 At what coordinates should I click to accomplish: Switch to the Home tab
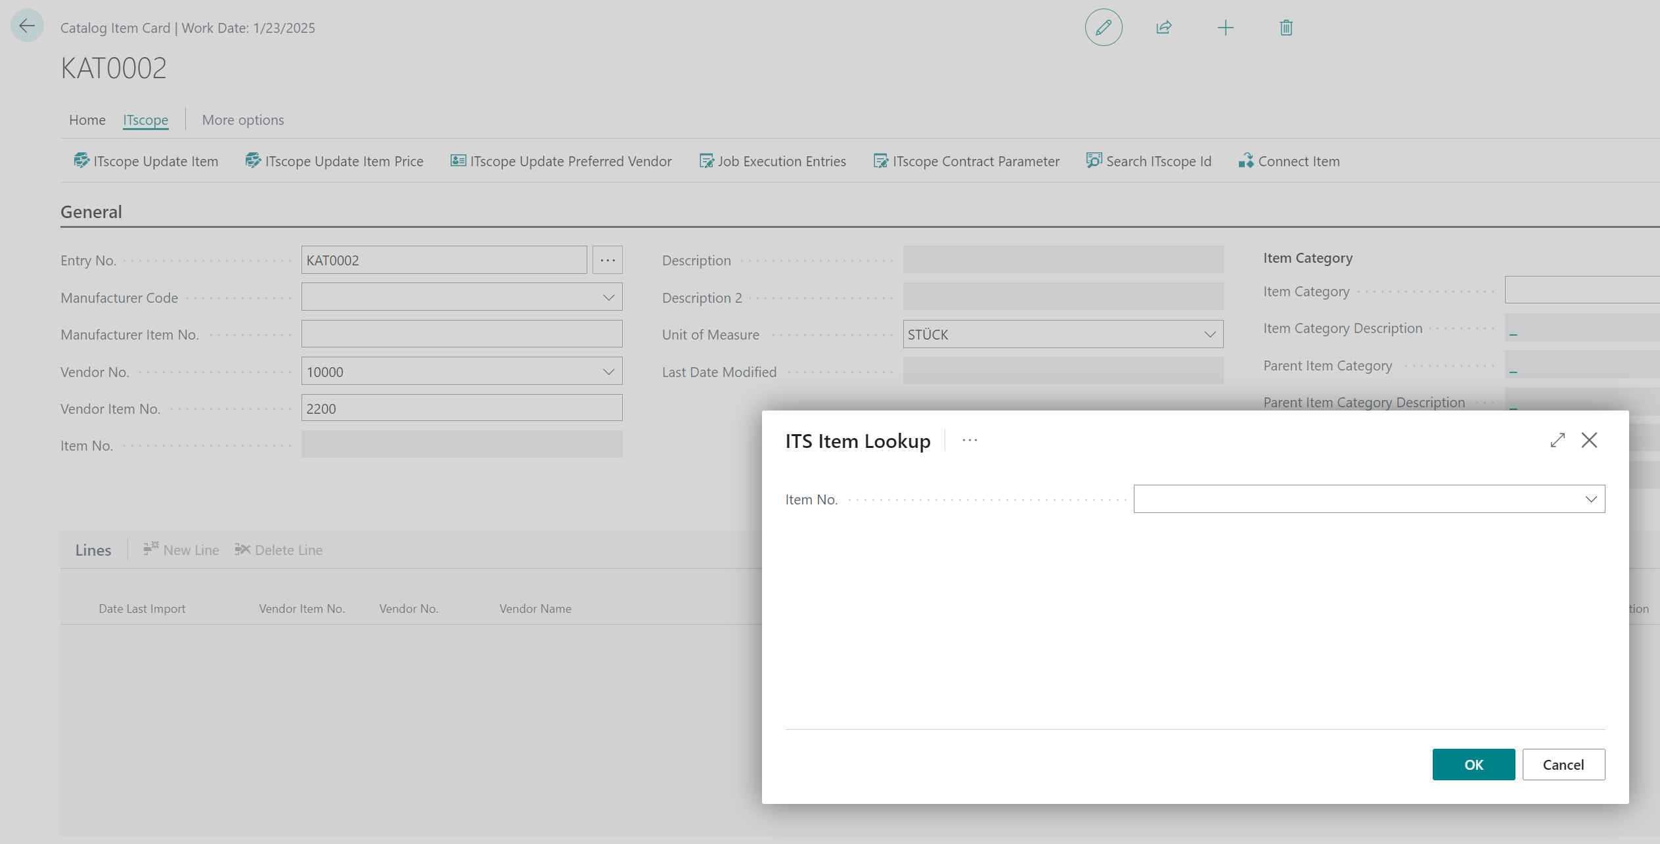86,118
